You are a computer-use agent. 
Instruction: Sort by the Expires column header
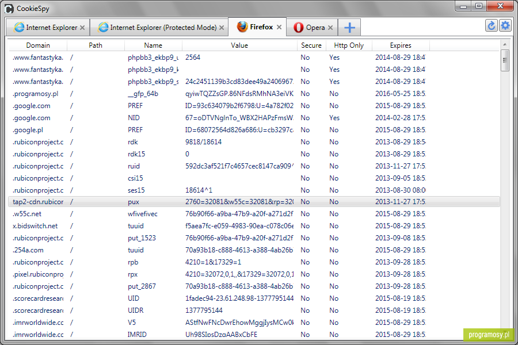click(x=401, y=45)
